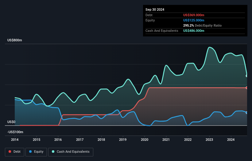252x161 pixels.
Task: Jump to 2019 on the time axis
Action: pos(123,140)
